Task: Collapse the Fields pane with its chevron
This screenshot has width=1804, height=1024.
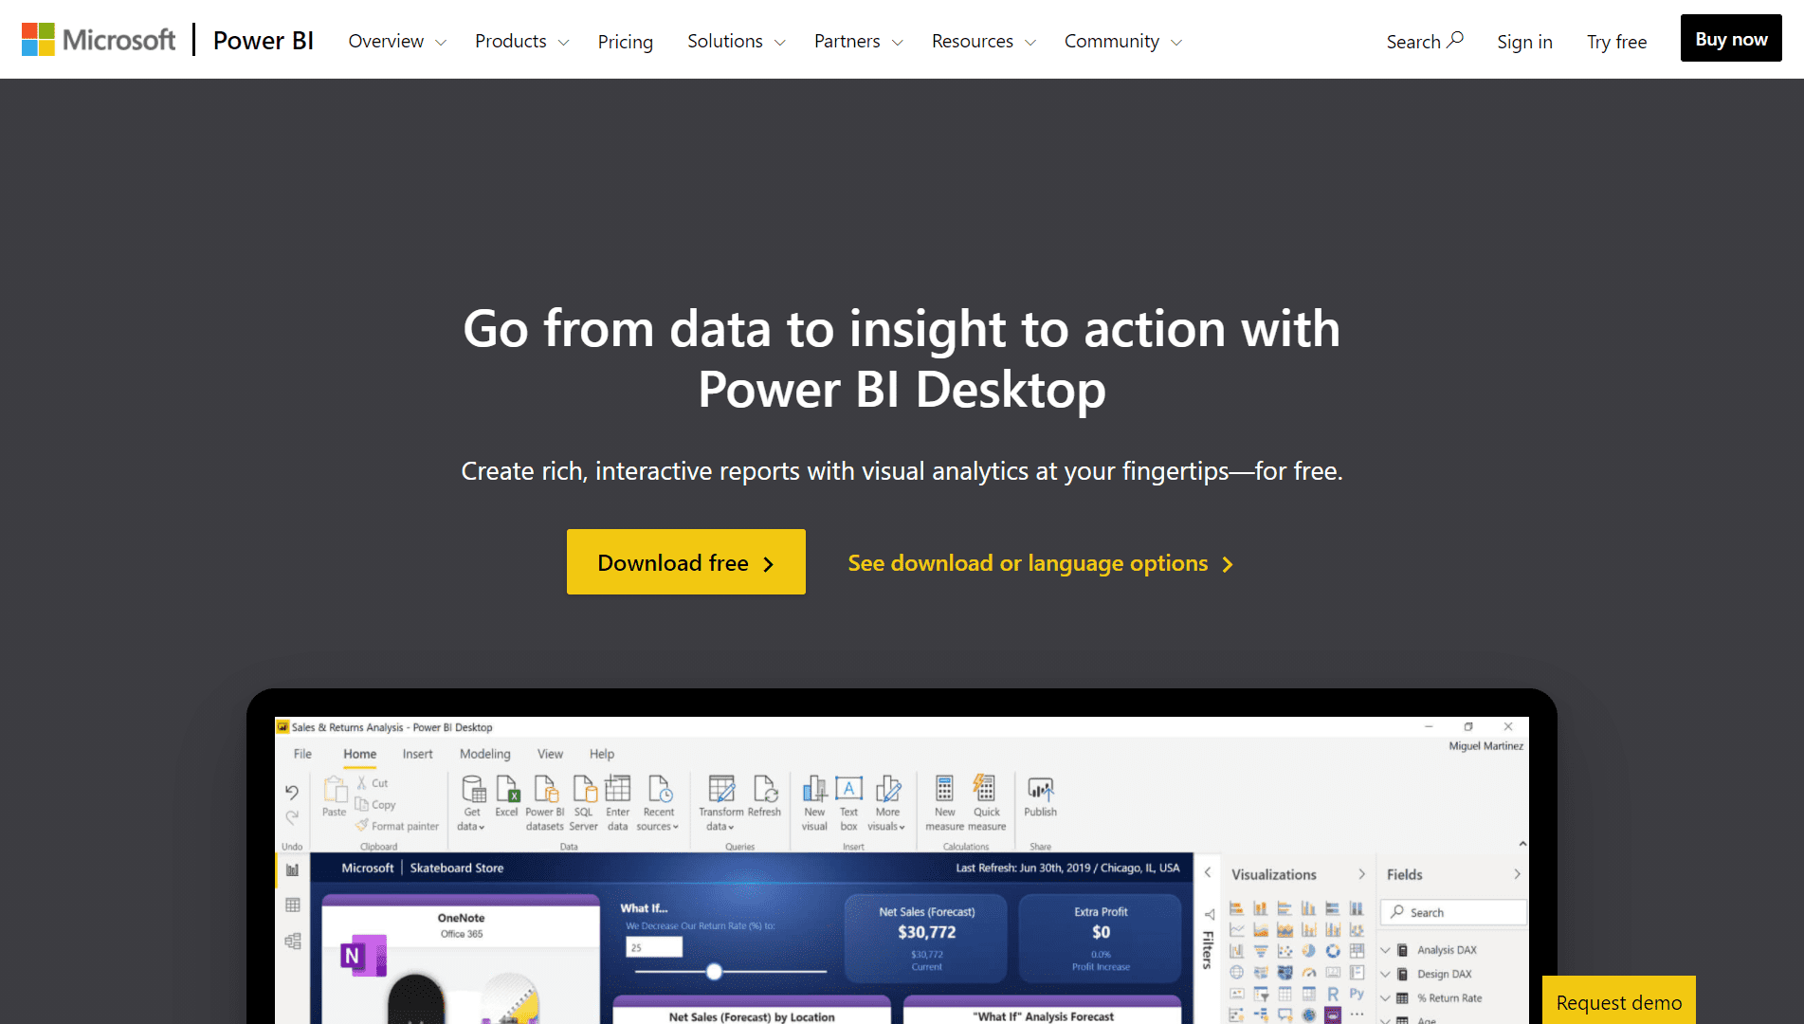Action: [1517, 874]
